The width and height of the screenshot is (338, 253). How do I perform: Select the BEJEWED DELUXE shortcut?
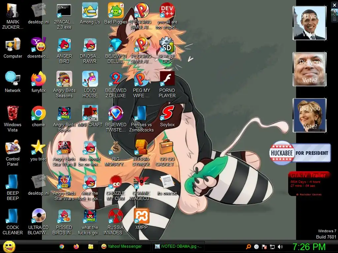click(x=116, y=50)
